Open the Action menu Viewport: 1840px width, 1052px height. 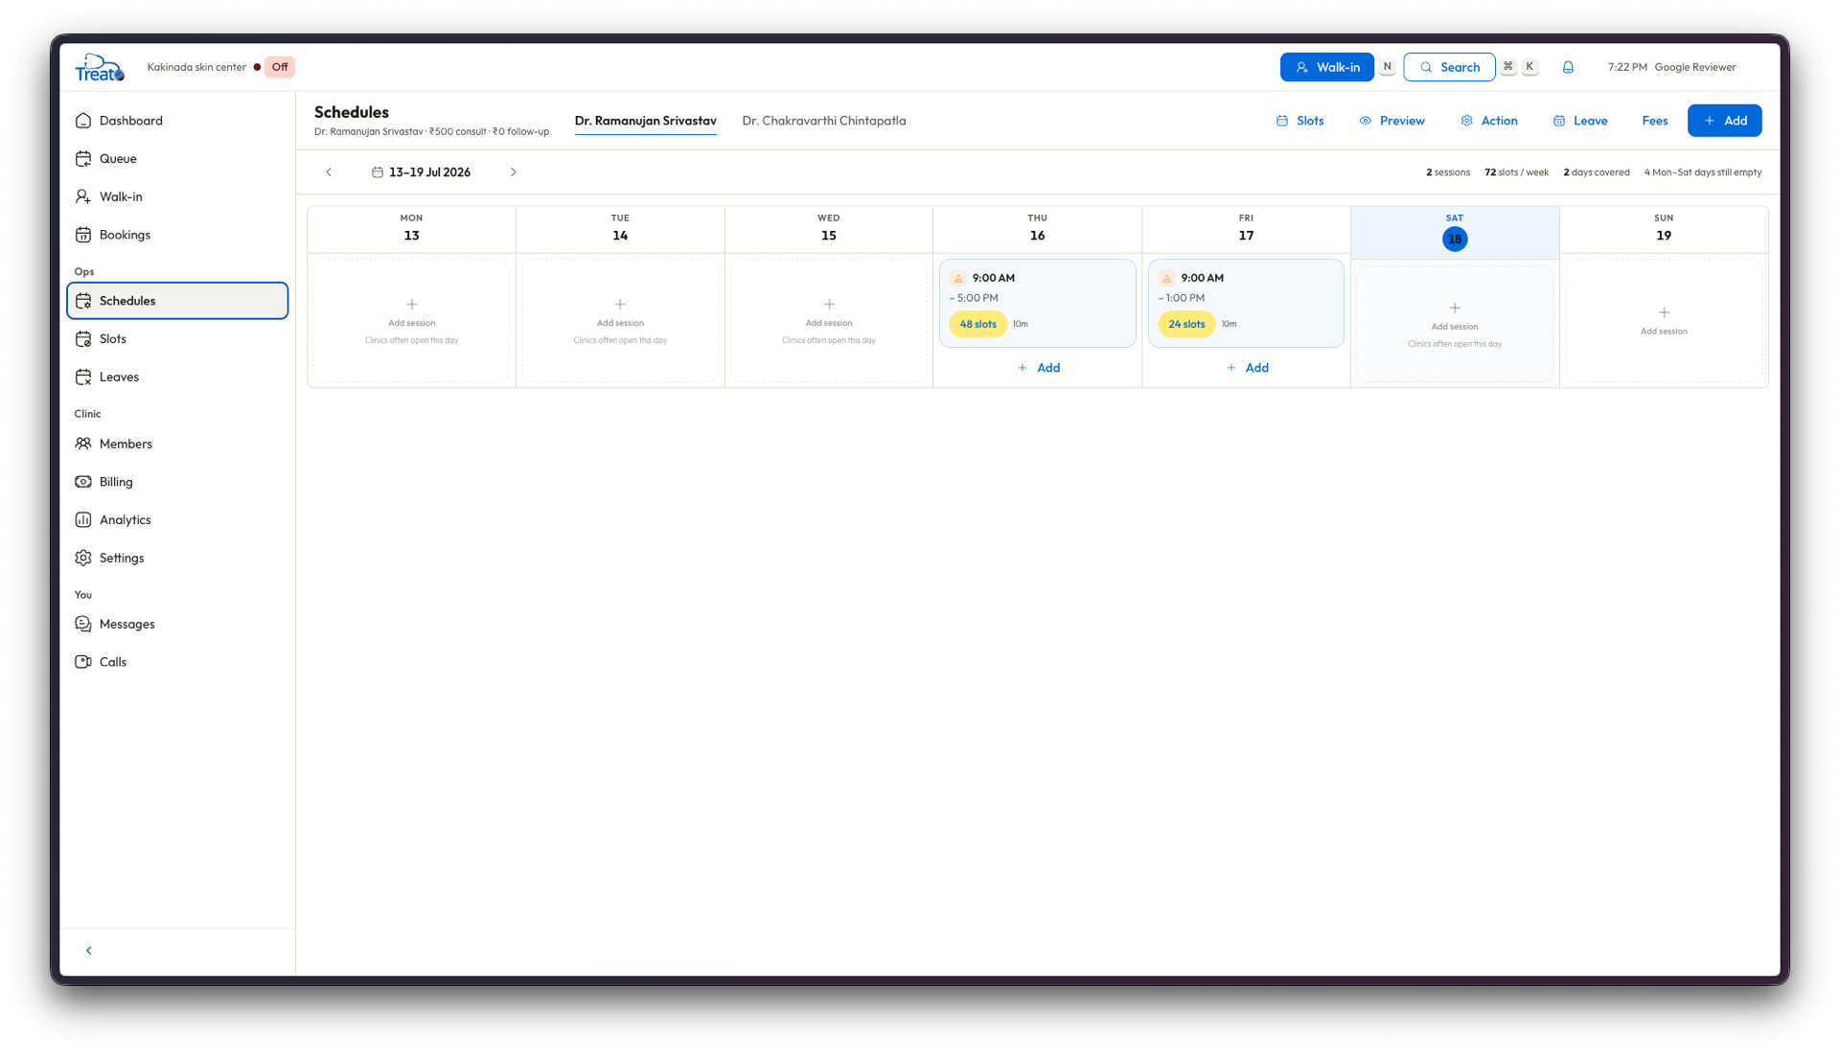(x=1489, y=121)
